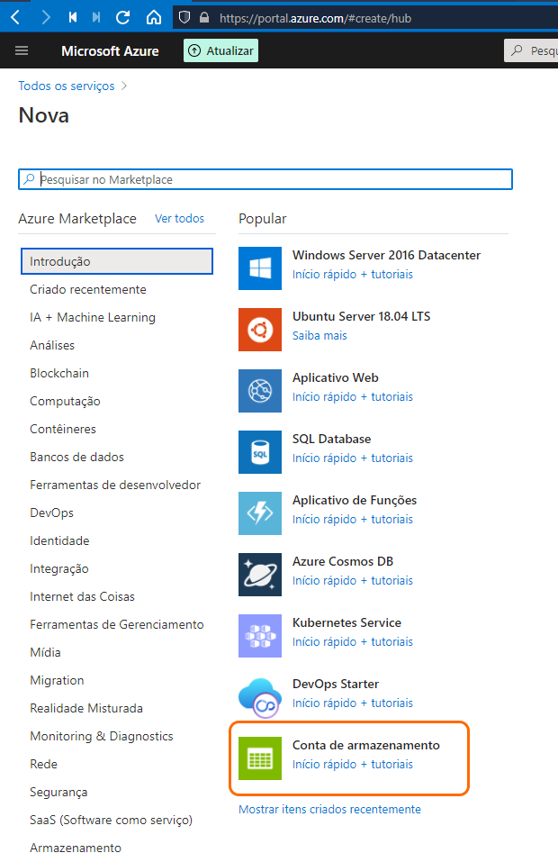
Task: Open the Azure hamburger portal menu
Action: click(22, 50)
